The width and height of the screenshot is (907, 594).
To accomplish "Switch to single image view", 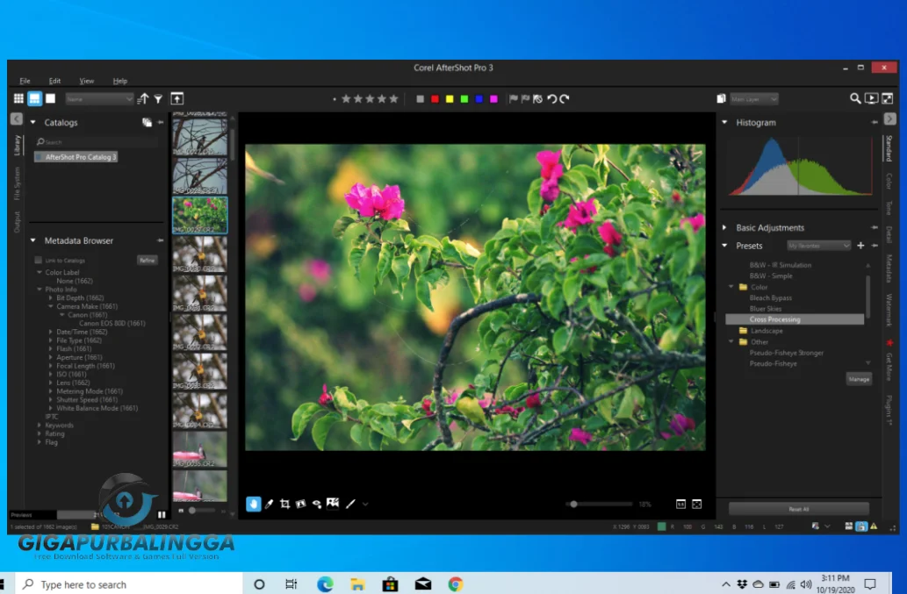I will coord(50,99).
